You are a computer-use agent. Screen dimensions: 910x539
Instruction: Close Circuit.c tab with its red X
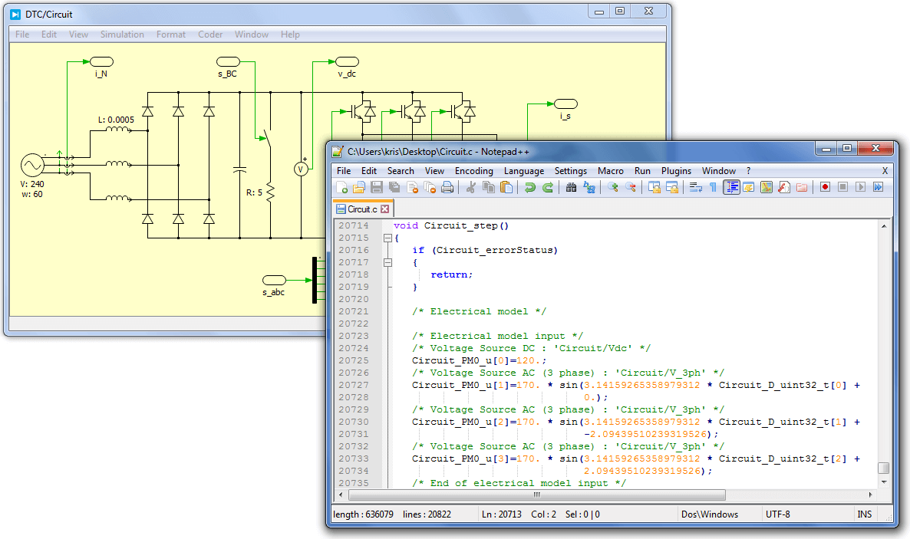pyautogui.click(x=385, y=209)
